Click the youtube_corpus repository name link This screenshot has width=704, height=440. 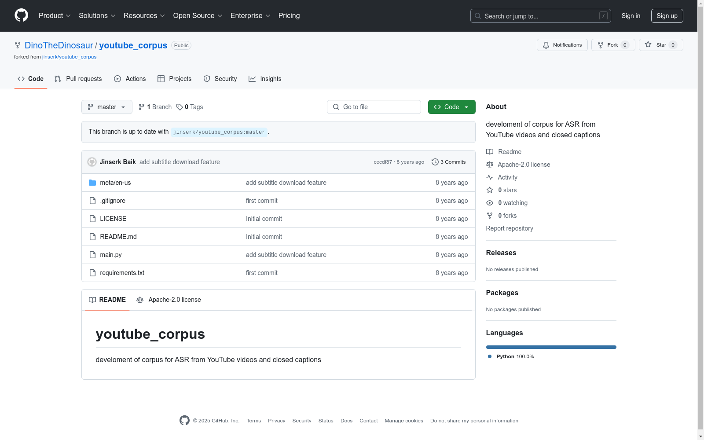point(133,45)
